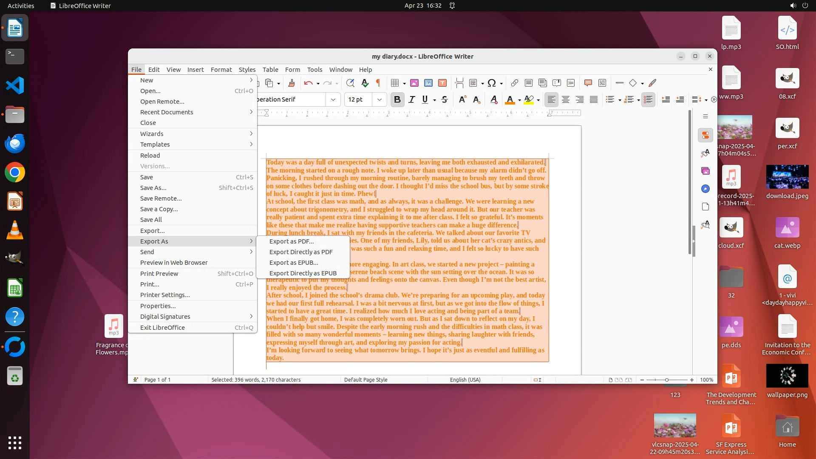The height and width of the screenshot is (459, 816).
Task: Expand the font name dropdown arrow
Action: (x=333, y=99)
